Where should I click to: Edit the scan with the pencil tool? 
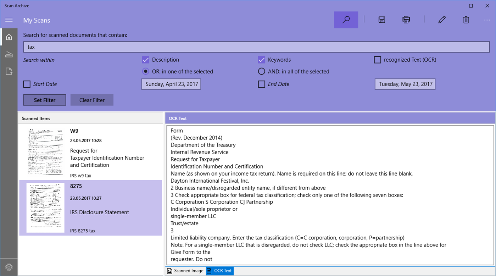point(441,20)
